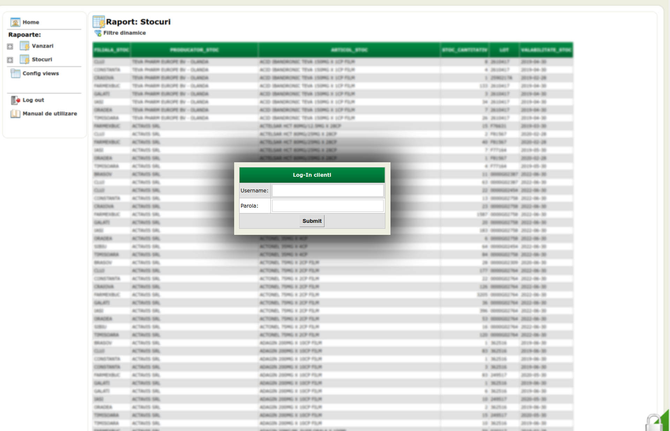The width and height of the screenshot is (670, 431).
Task: Click the Log out door icon
Action: click(15, 100)
